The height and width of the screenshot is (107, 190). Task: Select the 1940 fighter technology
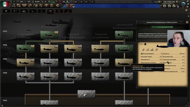point(49,63)
